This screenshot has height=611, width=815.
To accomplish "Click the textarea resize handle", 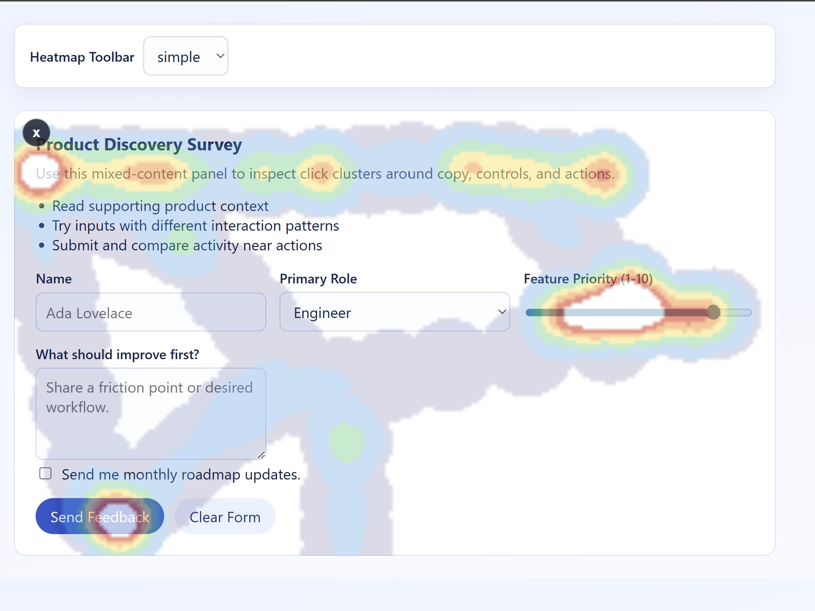I will (x=261, y=455).
